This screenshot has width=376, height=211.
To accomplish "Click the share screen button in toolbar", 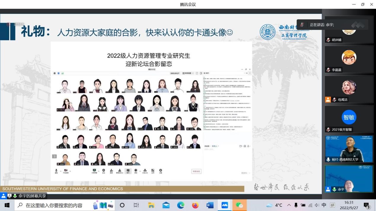I will coord(95,171).
